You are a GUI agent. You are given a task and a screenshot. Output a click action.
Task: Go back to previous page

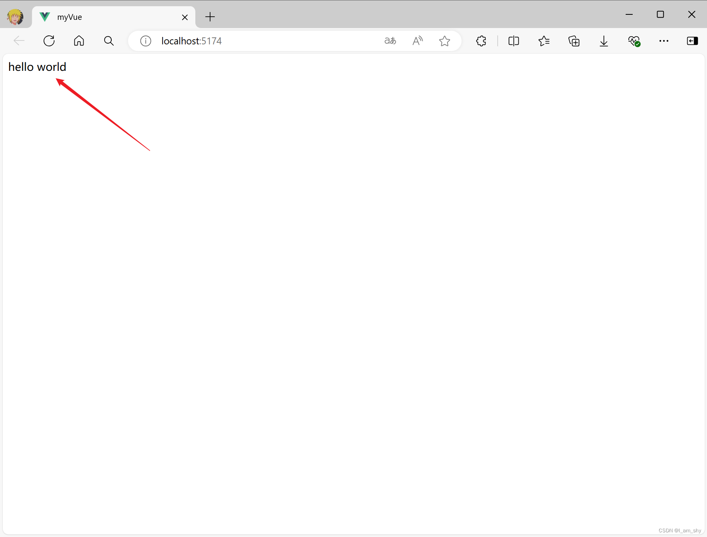19,41
